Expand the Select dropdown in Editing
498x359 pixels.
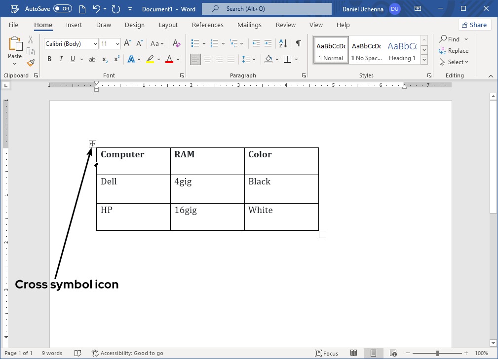point(454,62)
